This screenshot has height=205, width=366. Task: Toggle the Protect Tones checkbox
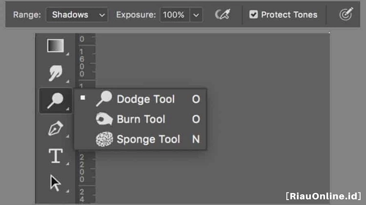point(253,15)
